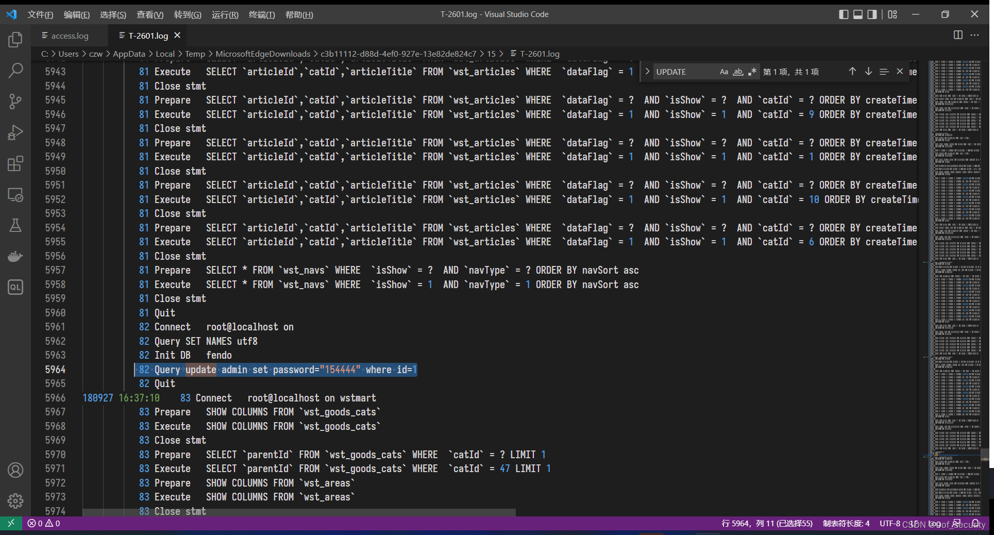The image size is (994, 535).
Task: Open the AppData breadcrumb dropdown
Action: click(129, 54)
